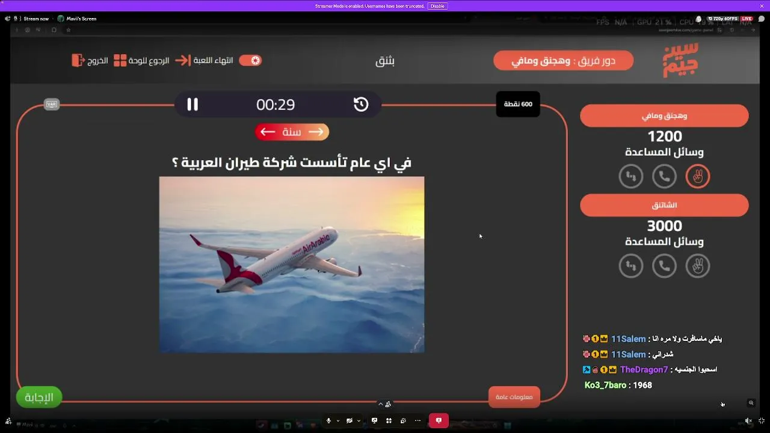Pause the question countdown timer
Image resolution: width=770 pixels, height=433 pixels.
tap(192, 104)
